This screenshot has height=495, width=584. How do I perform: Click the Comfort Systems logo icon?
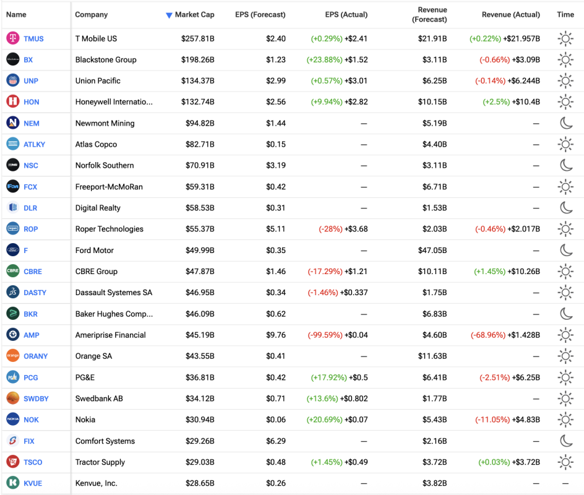pos(13,441)
